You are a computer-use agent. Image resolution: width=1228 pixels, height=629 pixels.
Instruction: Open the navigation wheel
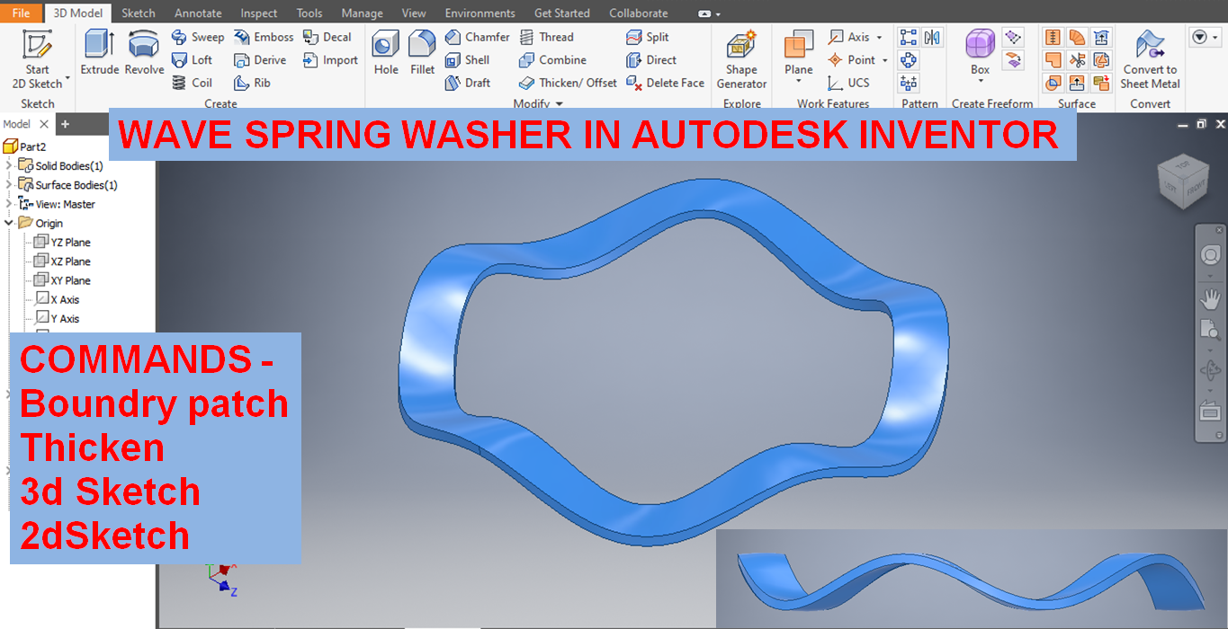click(1210, 255)
